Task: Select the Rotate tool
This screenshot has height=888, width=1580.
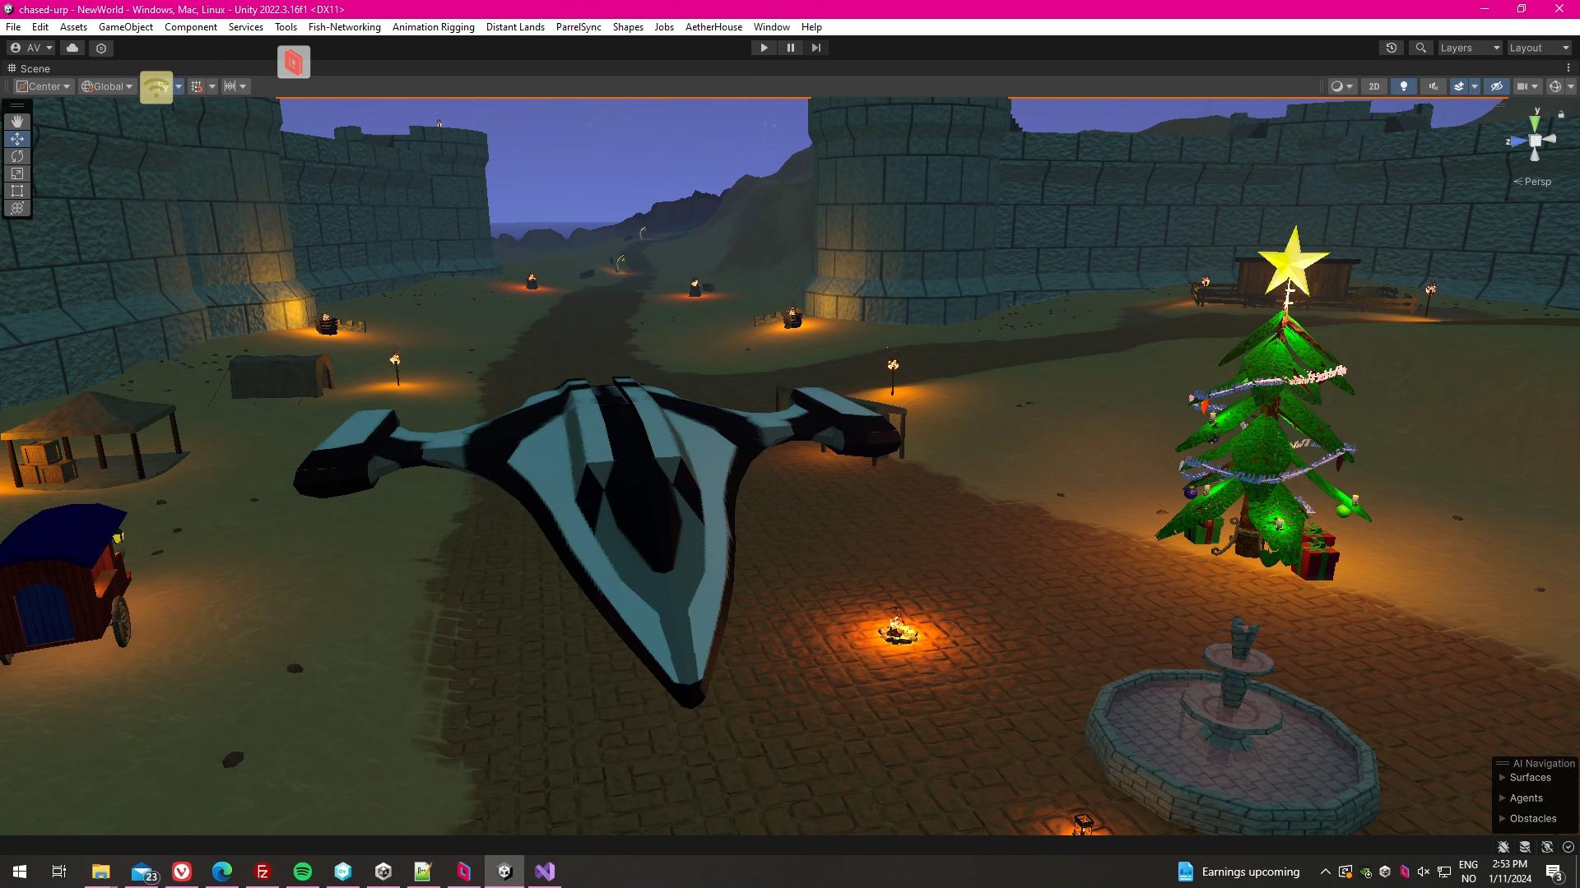Action: tap(17, 156)
